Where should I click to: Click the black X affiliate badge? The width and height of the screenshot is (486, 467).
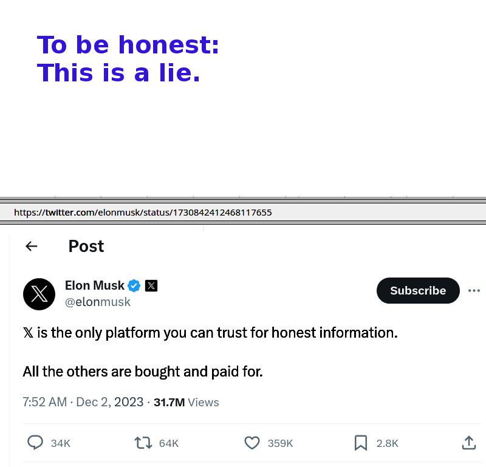point(151,285)
